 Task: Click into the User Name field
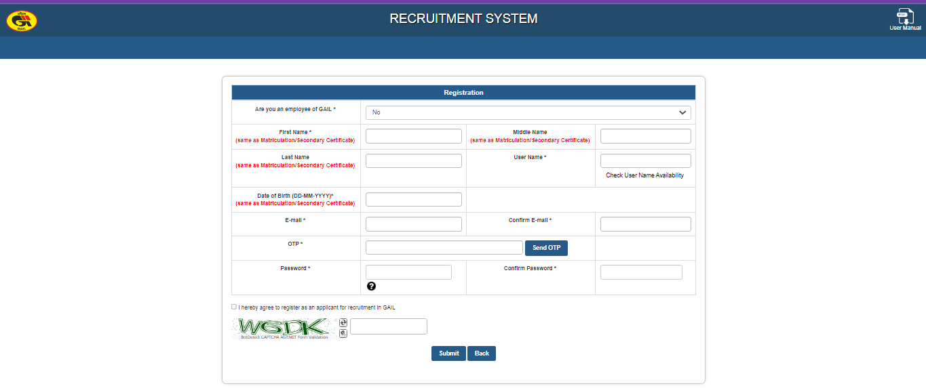tap(646, 160)
